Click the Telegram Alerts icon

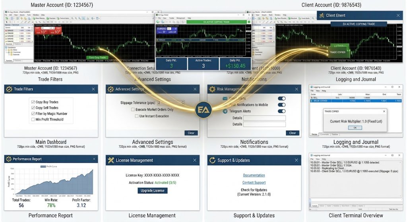point(225,111)
